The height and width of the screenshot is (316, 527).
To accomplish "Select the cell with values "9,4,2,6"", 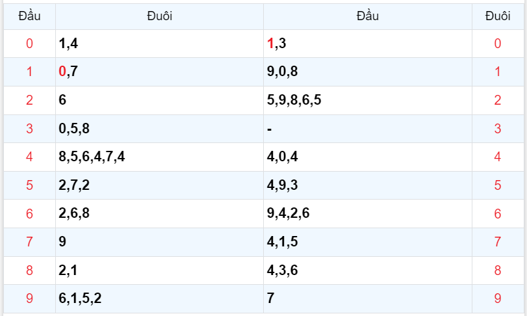I will (x=289, y=213).
